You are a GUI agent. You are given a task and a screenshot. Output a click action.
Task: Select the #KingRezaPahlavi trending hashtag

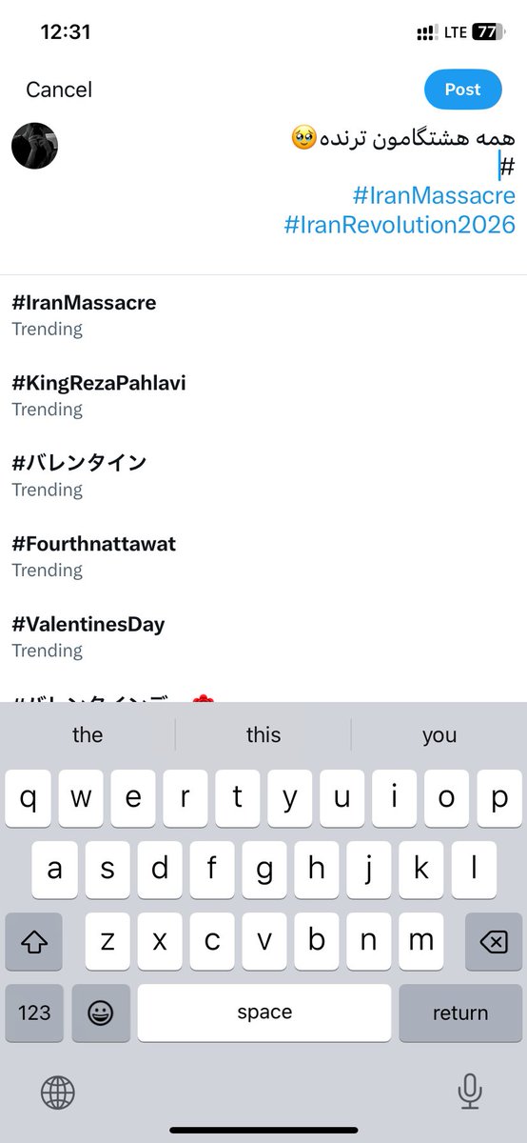[x=263, y=395]
